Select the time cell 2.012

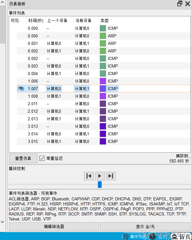coord(33,111)
